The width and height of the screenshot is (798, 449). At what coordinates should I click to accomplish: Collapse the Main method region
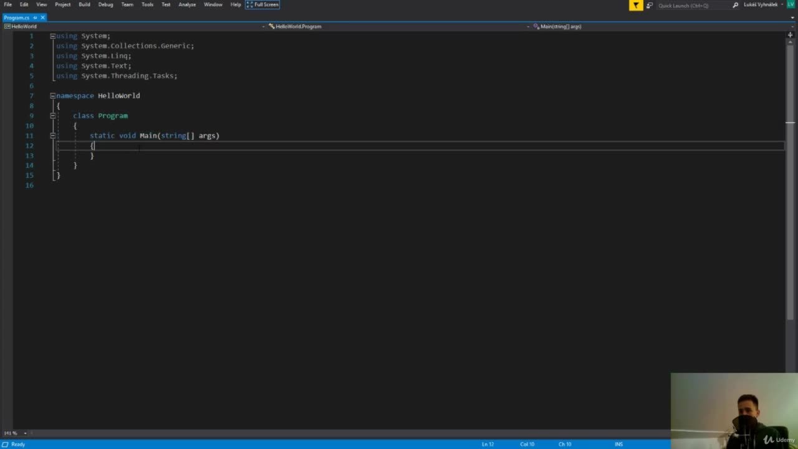[52, 135]
